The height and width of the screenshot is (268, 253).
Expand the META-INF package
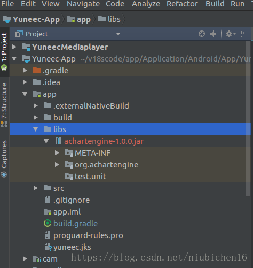click(x=57, y=153)
